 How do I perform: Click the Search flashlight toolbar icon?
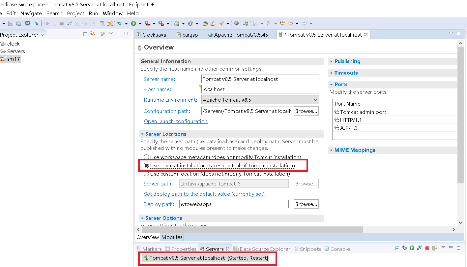click(x=221, y=23)
